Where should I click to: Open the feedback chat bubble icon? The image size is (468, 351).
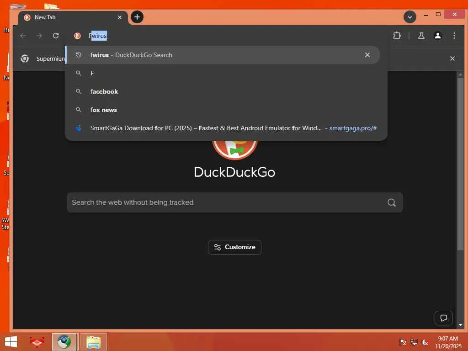(443, 318)
